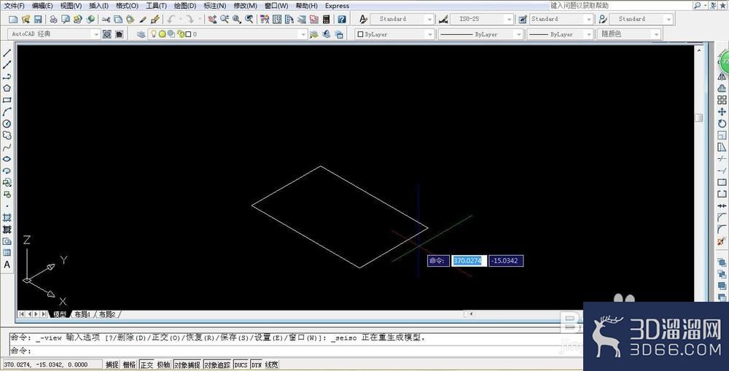
Task: Click the help search input field
Action: (x=620, y=6)
